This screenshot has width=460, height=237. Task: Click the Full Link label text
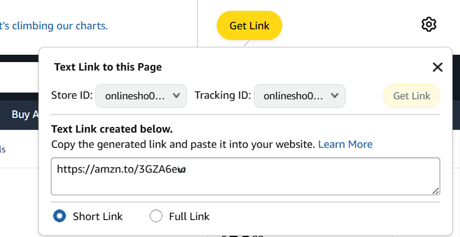click(189, 217)
